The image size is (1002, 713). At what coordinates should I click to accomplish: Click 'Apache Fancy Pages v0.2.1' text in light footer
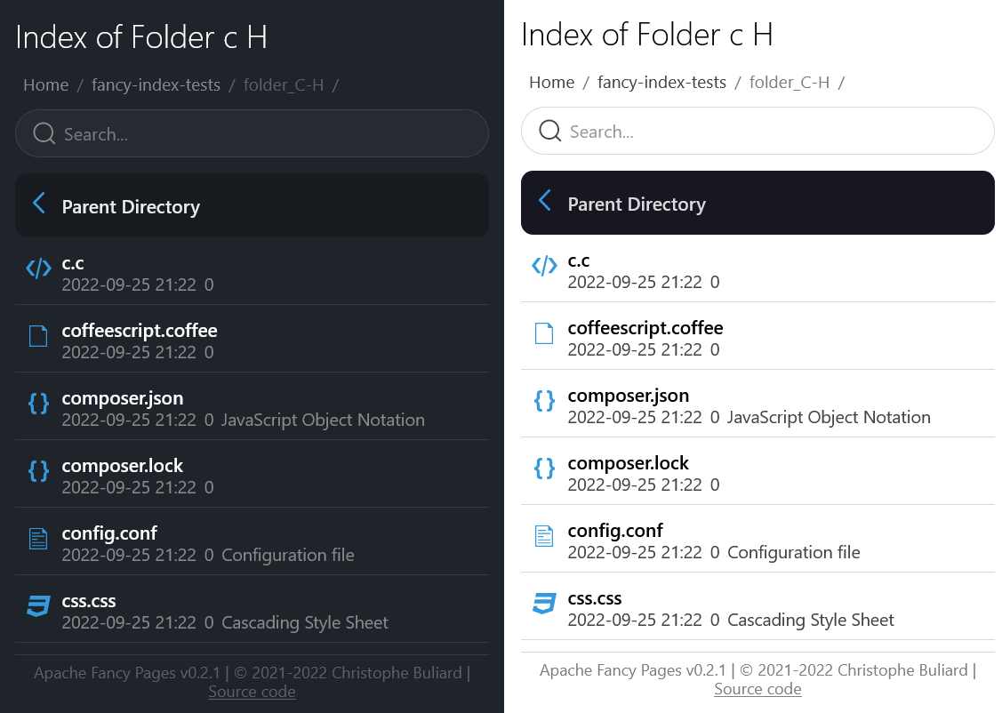click(x=633, y=670)
